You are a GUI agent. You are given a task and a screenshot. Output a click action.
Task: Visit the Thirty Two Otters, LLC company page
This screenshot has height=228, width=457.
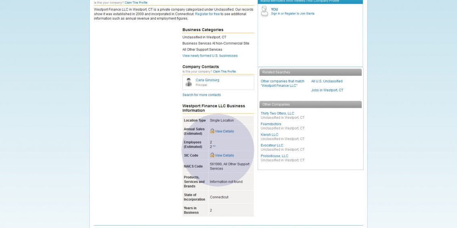(277, 114)
